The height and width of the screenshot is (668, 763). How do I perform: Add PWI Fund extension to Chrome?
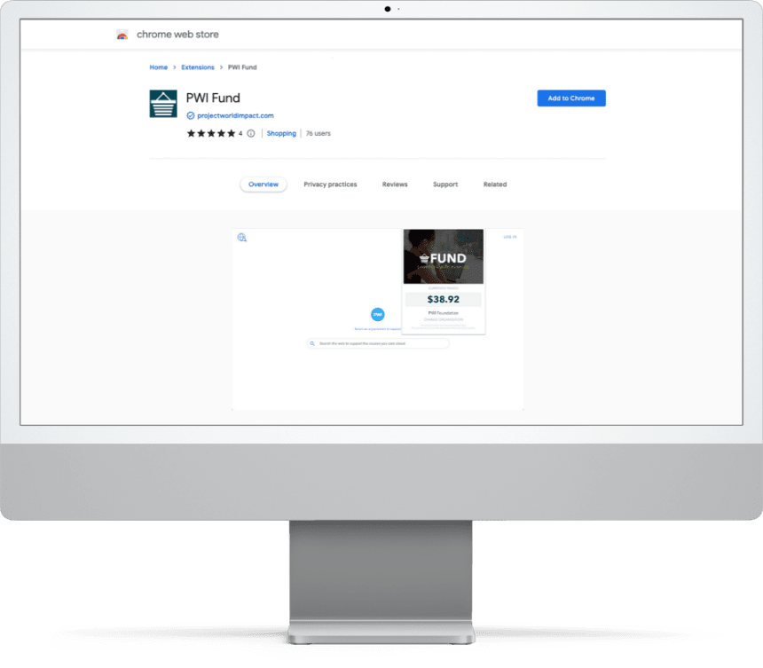pyautogui.click(x=571, y=98)
